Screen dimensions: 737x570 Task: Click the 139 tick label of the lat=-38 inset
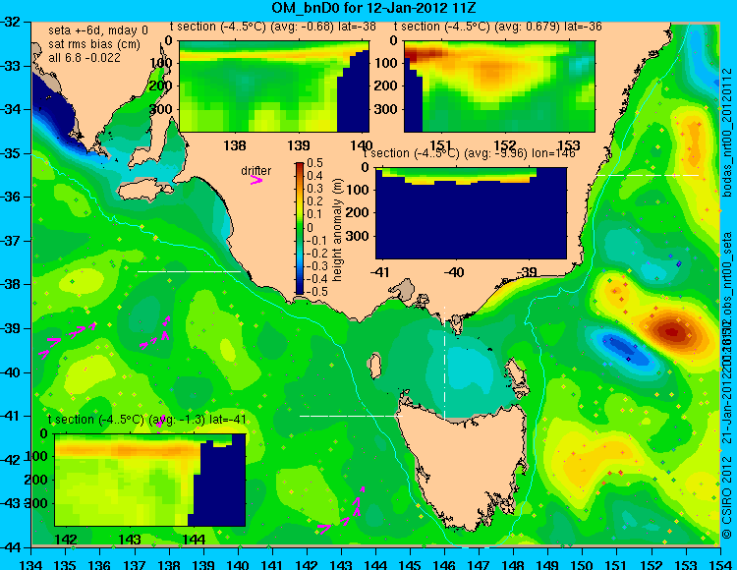click(x=299, y=145)
